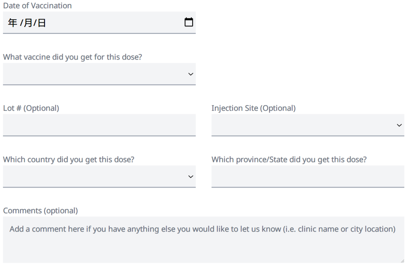The width and height of the screenshot is (407, 265).
Task: Select the year (年) segment of date
Action: coord(12,23)
